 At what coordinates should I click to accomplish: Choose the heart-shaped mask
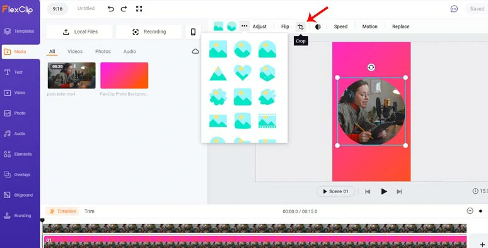[x=243, y=73]
